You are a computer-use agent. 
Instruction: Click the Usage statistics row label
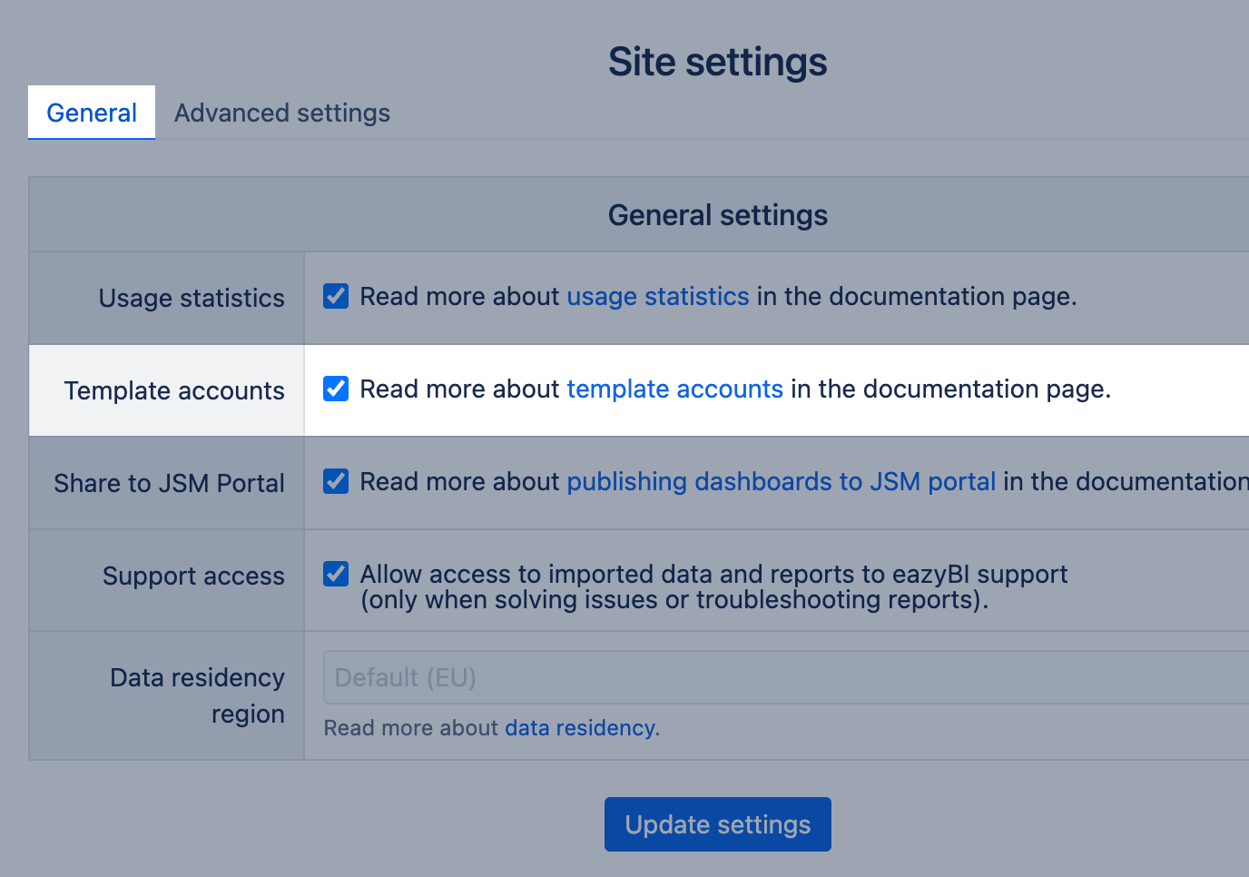point(192,299)
